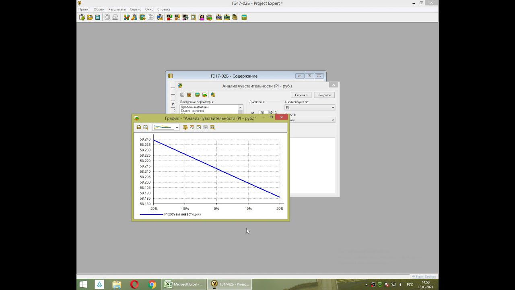Open the Справка menu in menu bar

[x=164, y=9]
